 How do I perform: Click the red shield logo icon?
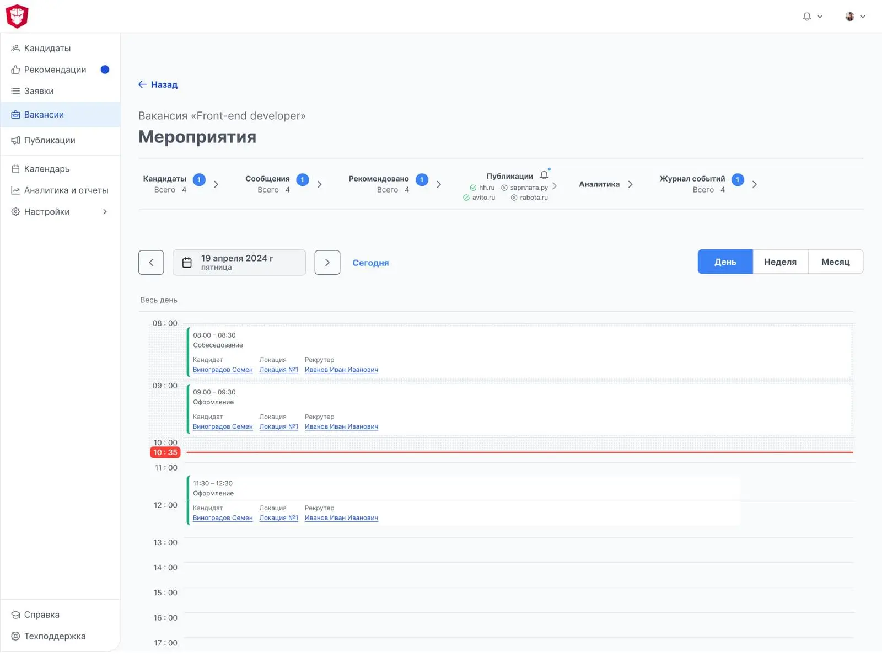pos(17,16)
